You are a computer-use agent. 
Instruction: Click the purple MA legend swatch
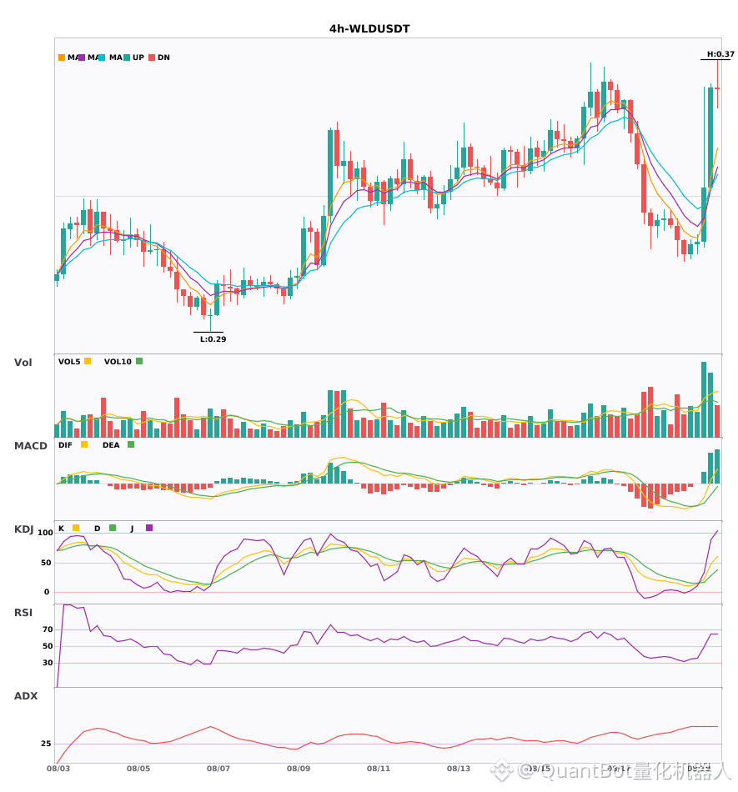(x=82, y=58)
